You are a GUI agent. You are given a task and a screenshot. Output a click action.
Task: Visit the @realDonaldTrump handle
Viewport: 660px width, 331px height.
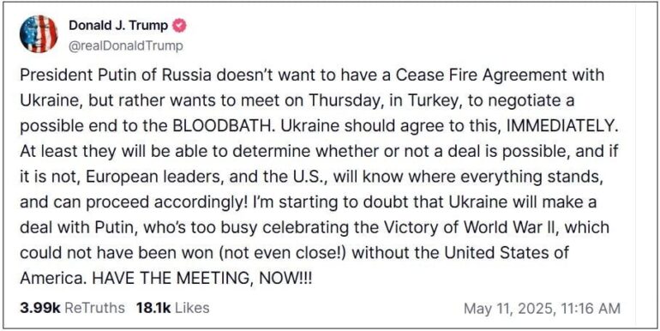click(x=126, y=45)
